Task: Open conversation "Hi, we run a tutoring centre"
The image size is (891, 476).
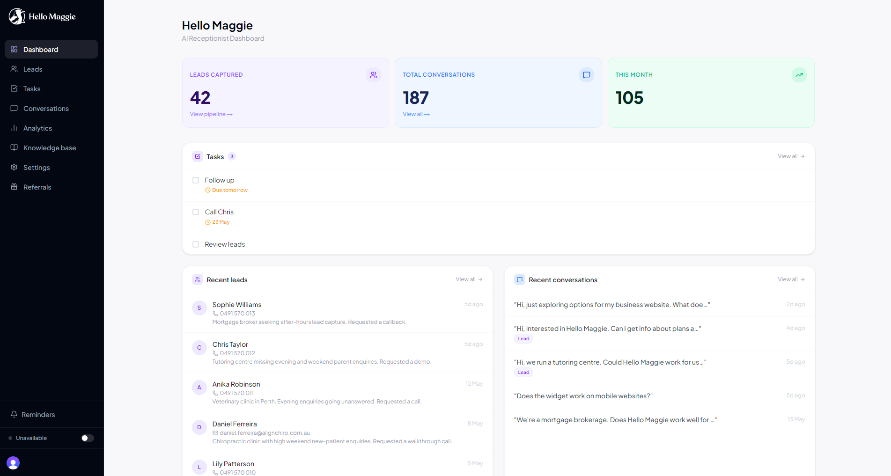Action: click(660, 367)
